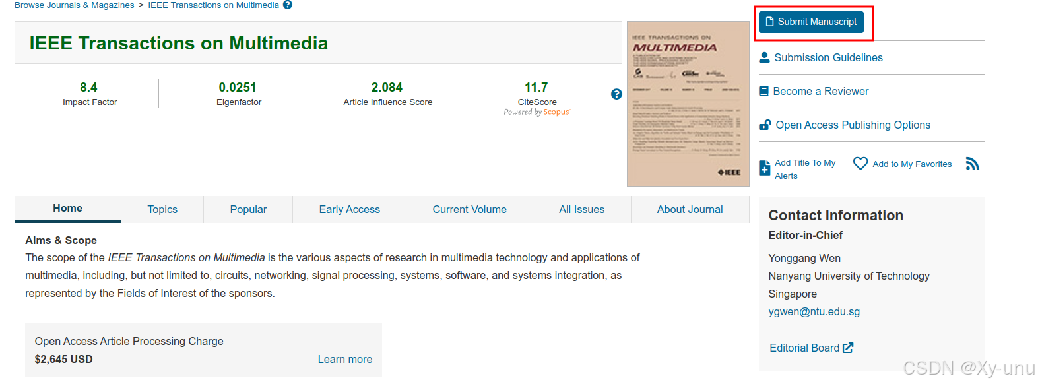
Task: Open the help icon beside the breadcrumb
Action: point(288,5)
